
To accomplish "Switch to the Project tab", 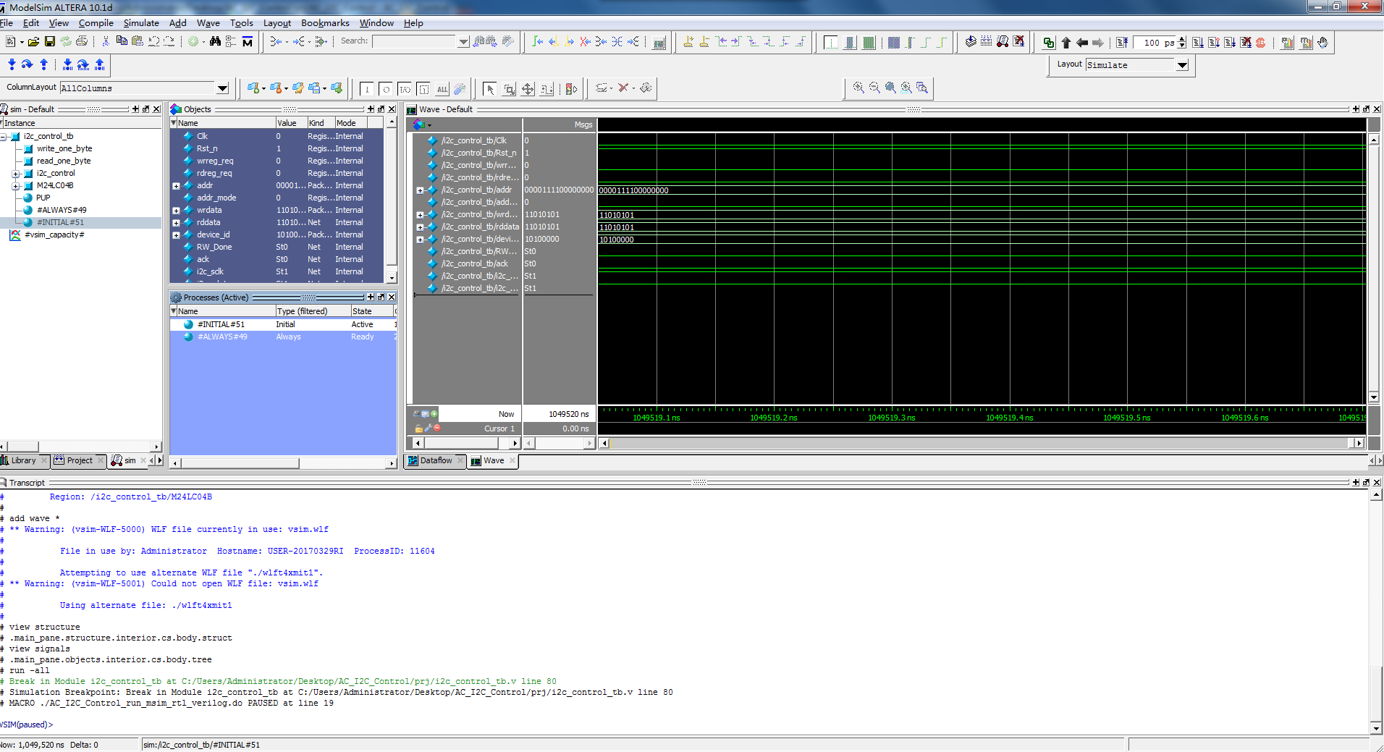I will pyautogui.click(x=79, y=460).
